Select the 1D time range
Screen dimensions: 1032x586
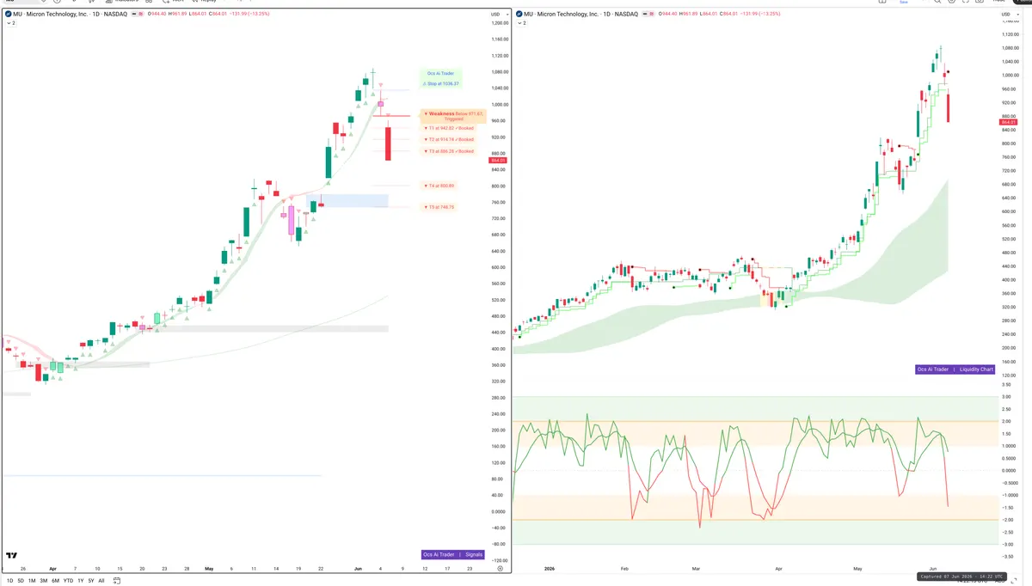pyautogui.click(x=10, y=581)
